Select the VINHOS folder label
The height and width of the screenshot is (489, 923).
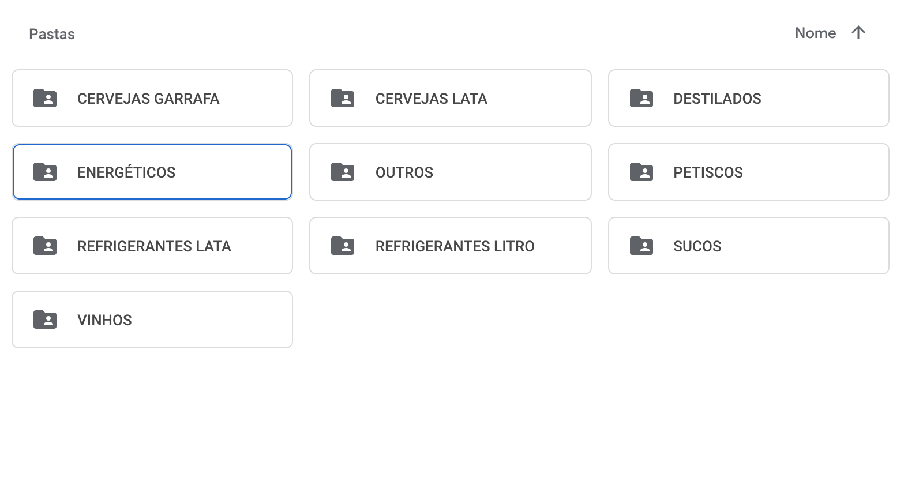tap(104, 320)
